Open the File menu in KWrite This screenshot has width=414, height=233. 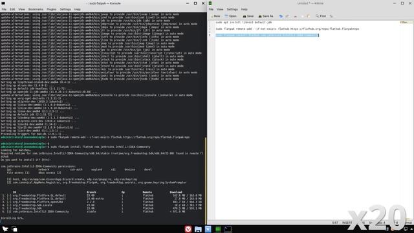pos(211,9)
